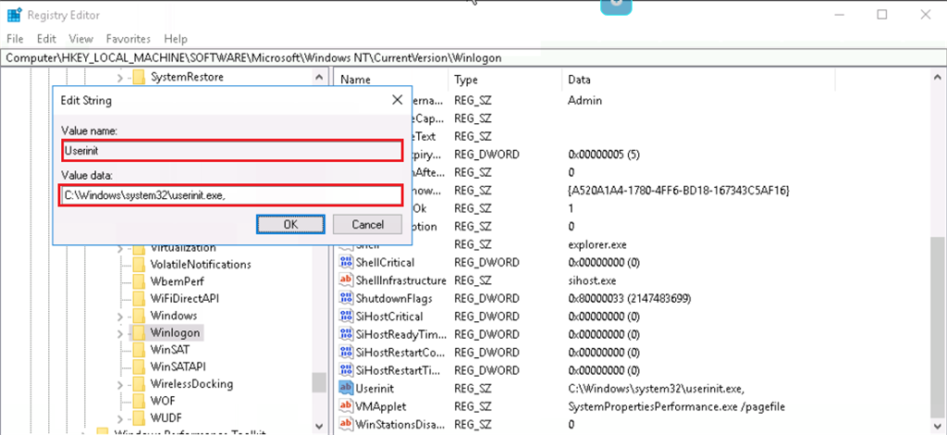Click the SiHostRestartCo... value icon
The width and height of the screenshot is (947, 435).
coord(346,353)
